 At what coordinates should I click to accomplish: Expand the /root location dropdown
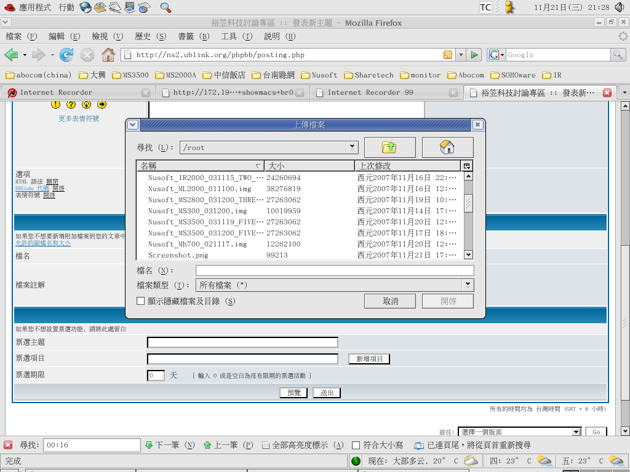pos(353,147)
